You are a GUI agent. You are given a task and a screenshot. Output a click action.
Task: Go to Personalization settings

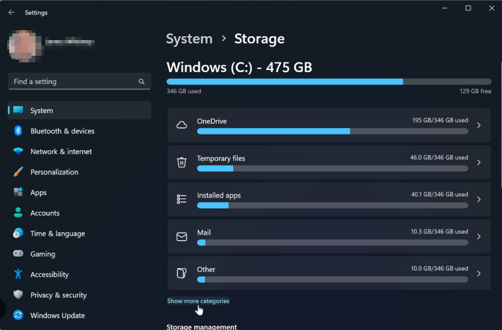click(x=80, y=172)
